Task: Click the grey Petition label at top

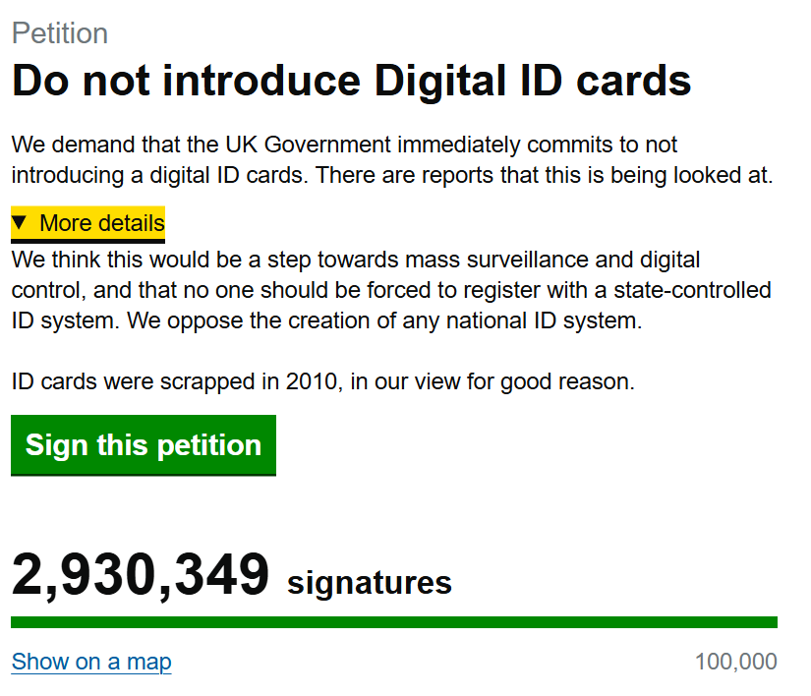Action: tap(60, 33)
